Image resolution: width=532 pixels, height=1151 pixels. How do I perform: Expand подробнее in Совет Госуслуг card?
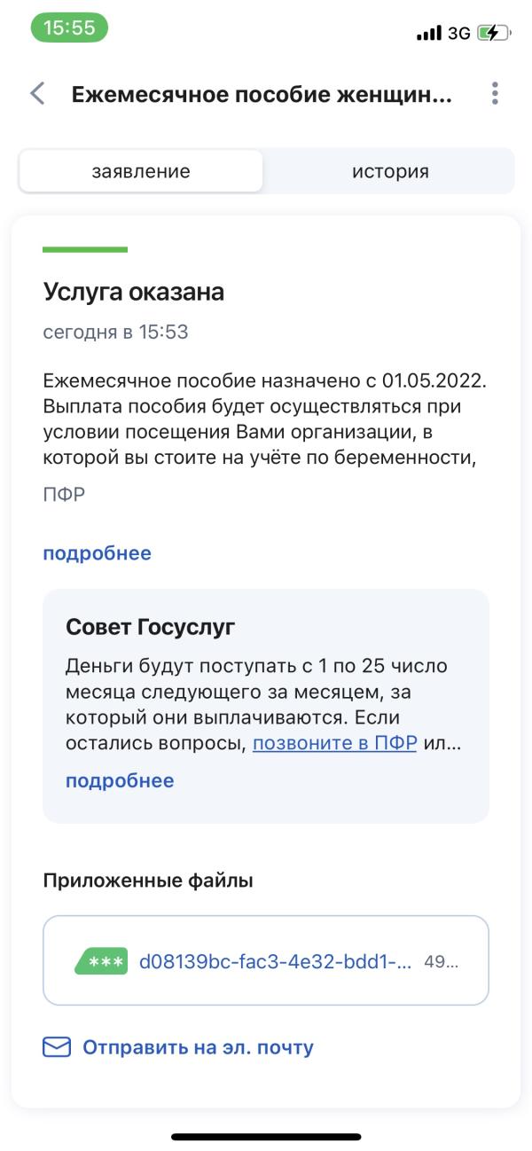click(x=120, y=781)
